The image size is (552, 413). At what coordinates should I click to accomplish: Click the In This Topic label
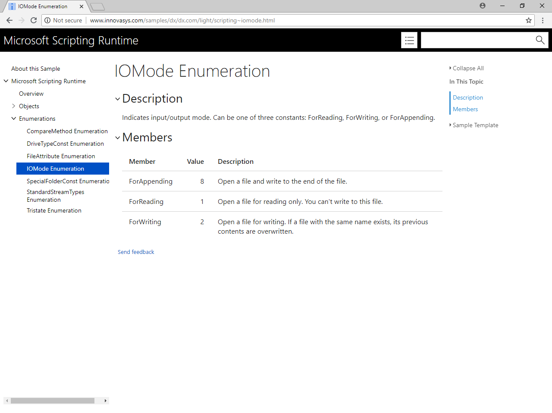click(466, 81)
